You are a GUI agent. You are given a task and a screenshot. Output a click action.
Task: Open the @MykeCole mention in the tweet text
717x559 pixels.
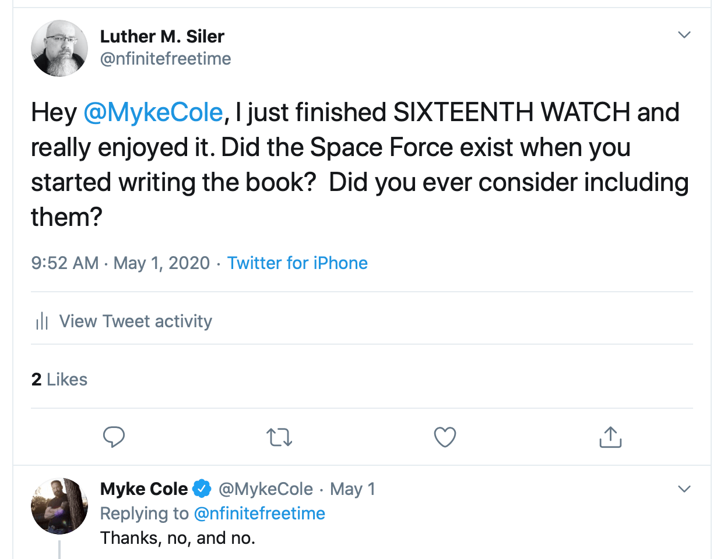(x=153, y=112)
